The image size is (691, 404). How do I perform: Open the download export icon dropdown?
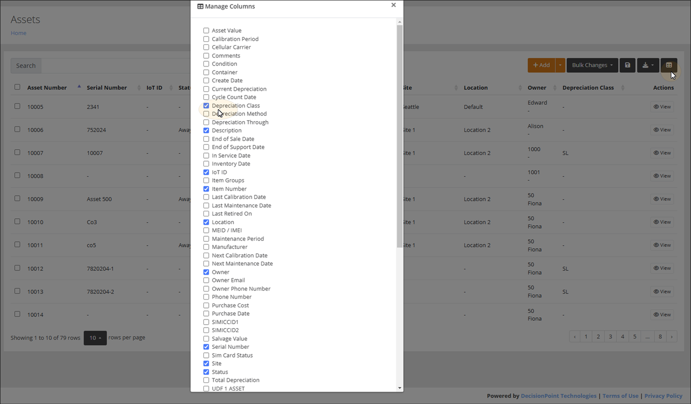click(648, 65)
